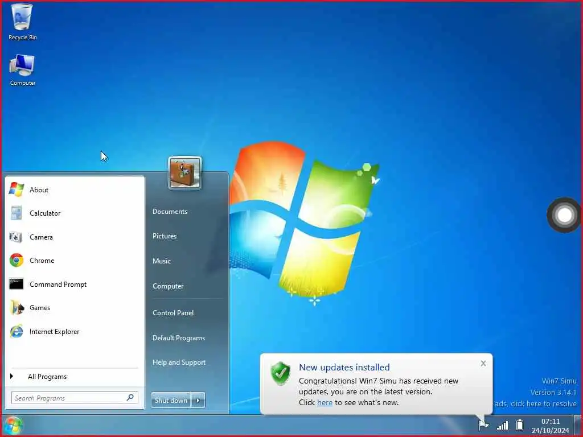Click the Windows logo icon beside About
The image size is (583, 437).
click(x=17, y=189)
